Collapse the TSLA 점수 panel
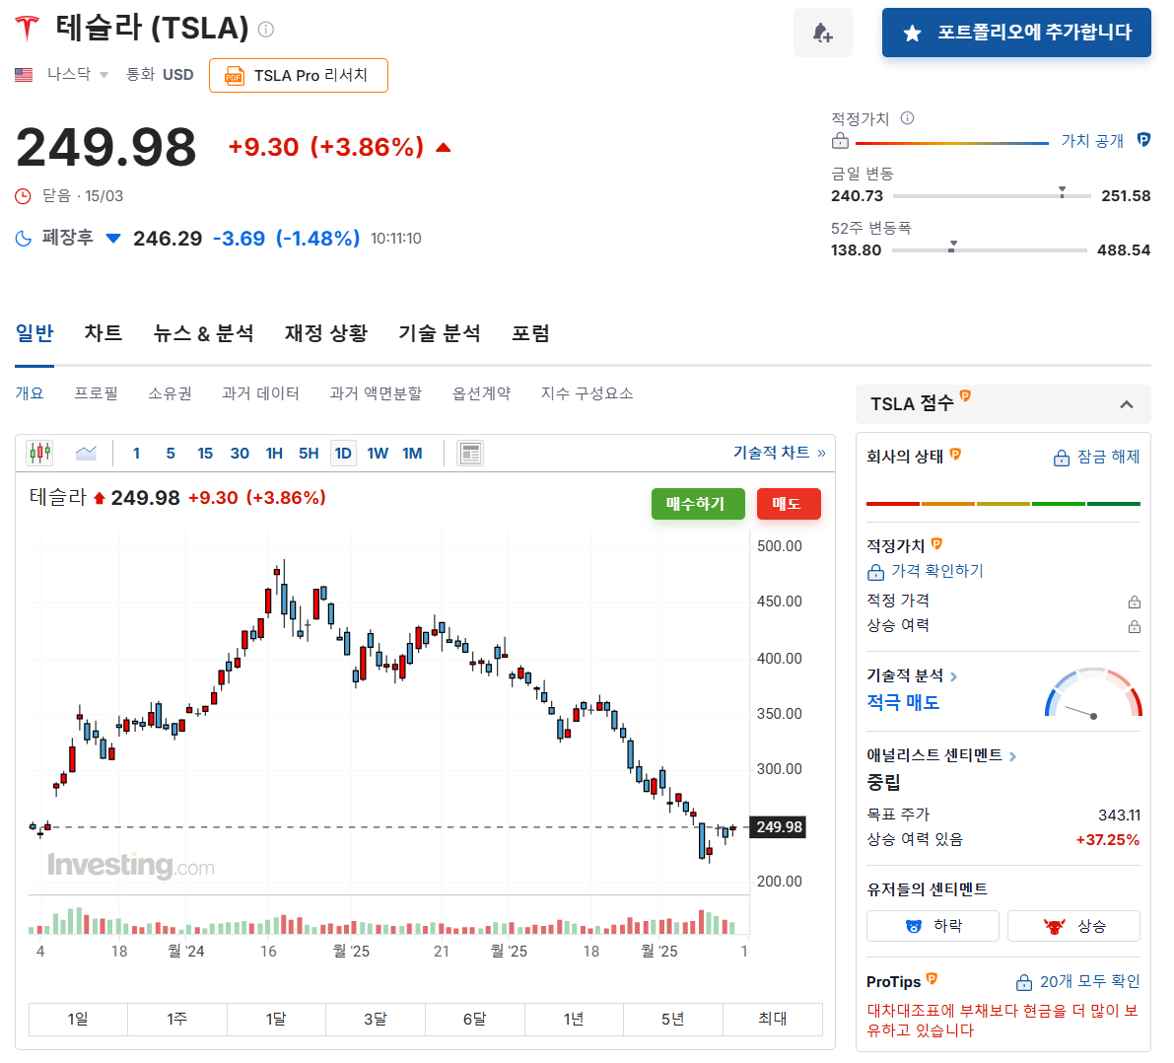This screenshot has width=1174, height=1063. click(1129, 404)
